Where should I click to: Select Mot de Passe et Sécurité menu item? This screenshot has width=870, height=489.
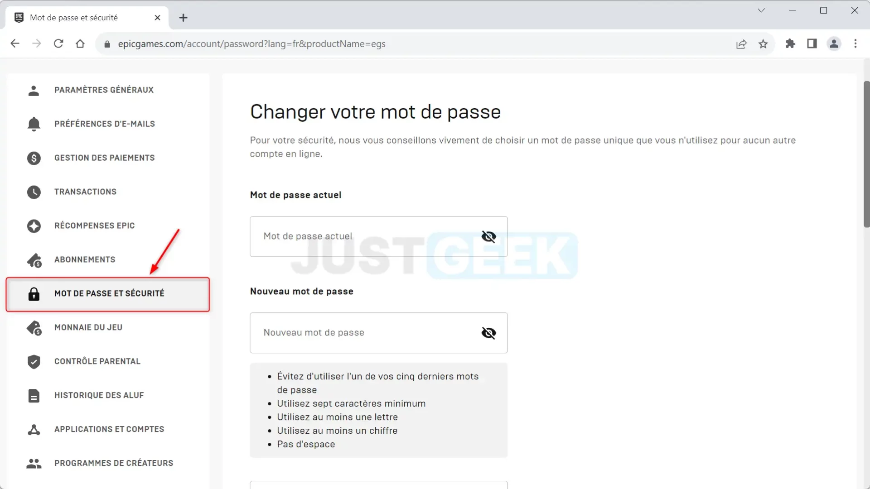pos(109,293)
